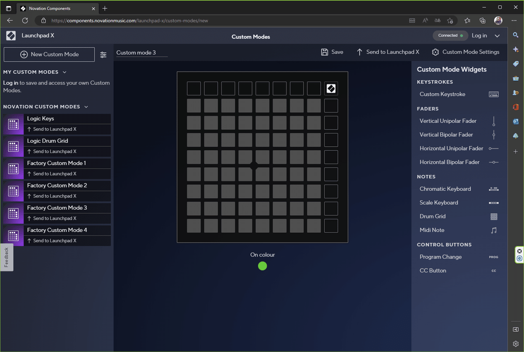This screenshot has width=524, height=352.
Task: Refresh the browser page
Action: click(x=25, y=21)
